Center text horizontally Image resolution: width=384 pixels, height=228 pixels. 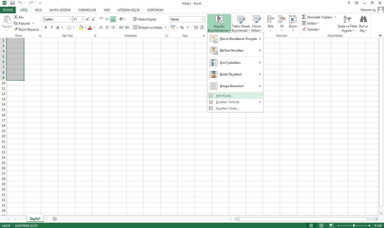107,27
